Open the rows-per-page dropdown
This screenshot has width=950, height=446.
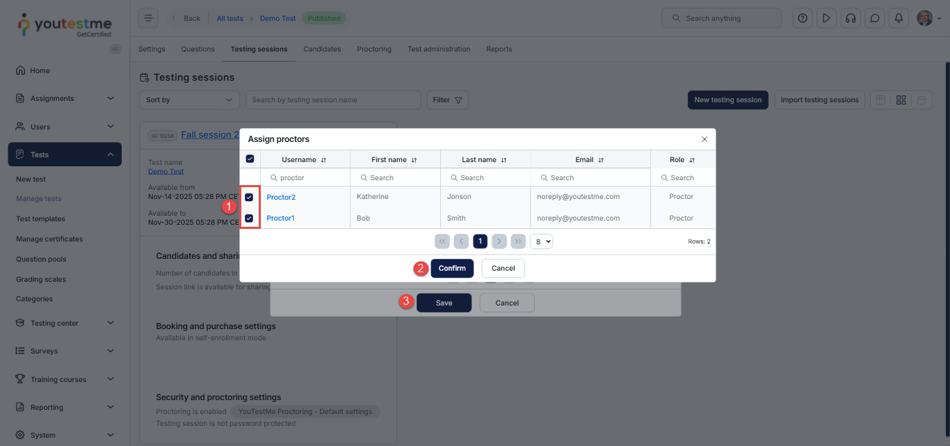541,241
